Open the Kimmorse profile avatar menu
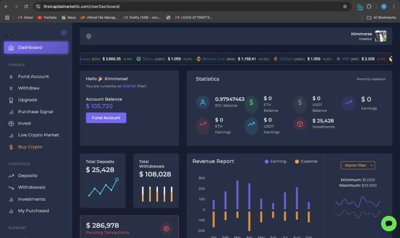400x238 pixels. tap(380, 36)
